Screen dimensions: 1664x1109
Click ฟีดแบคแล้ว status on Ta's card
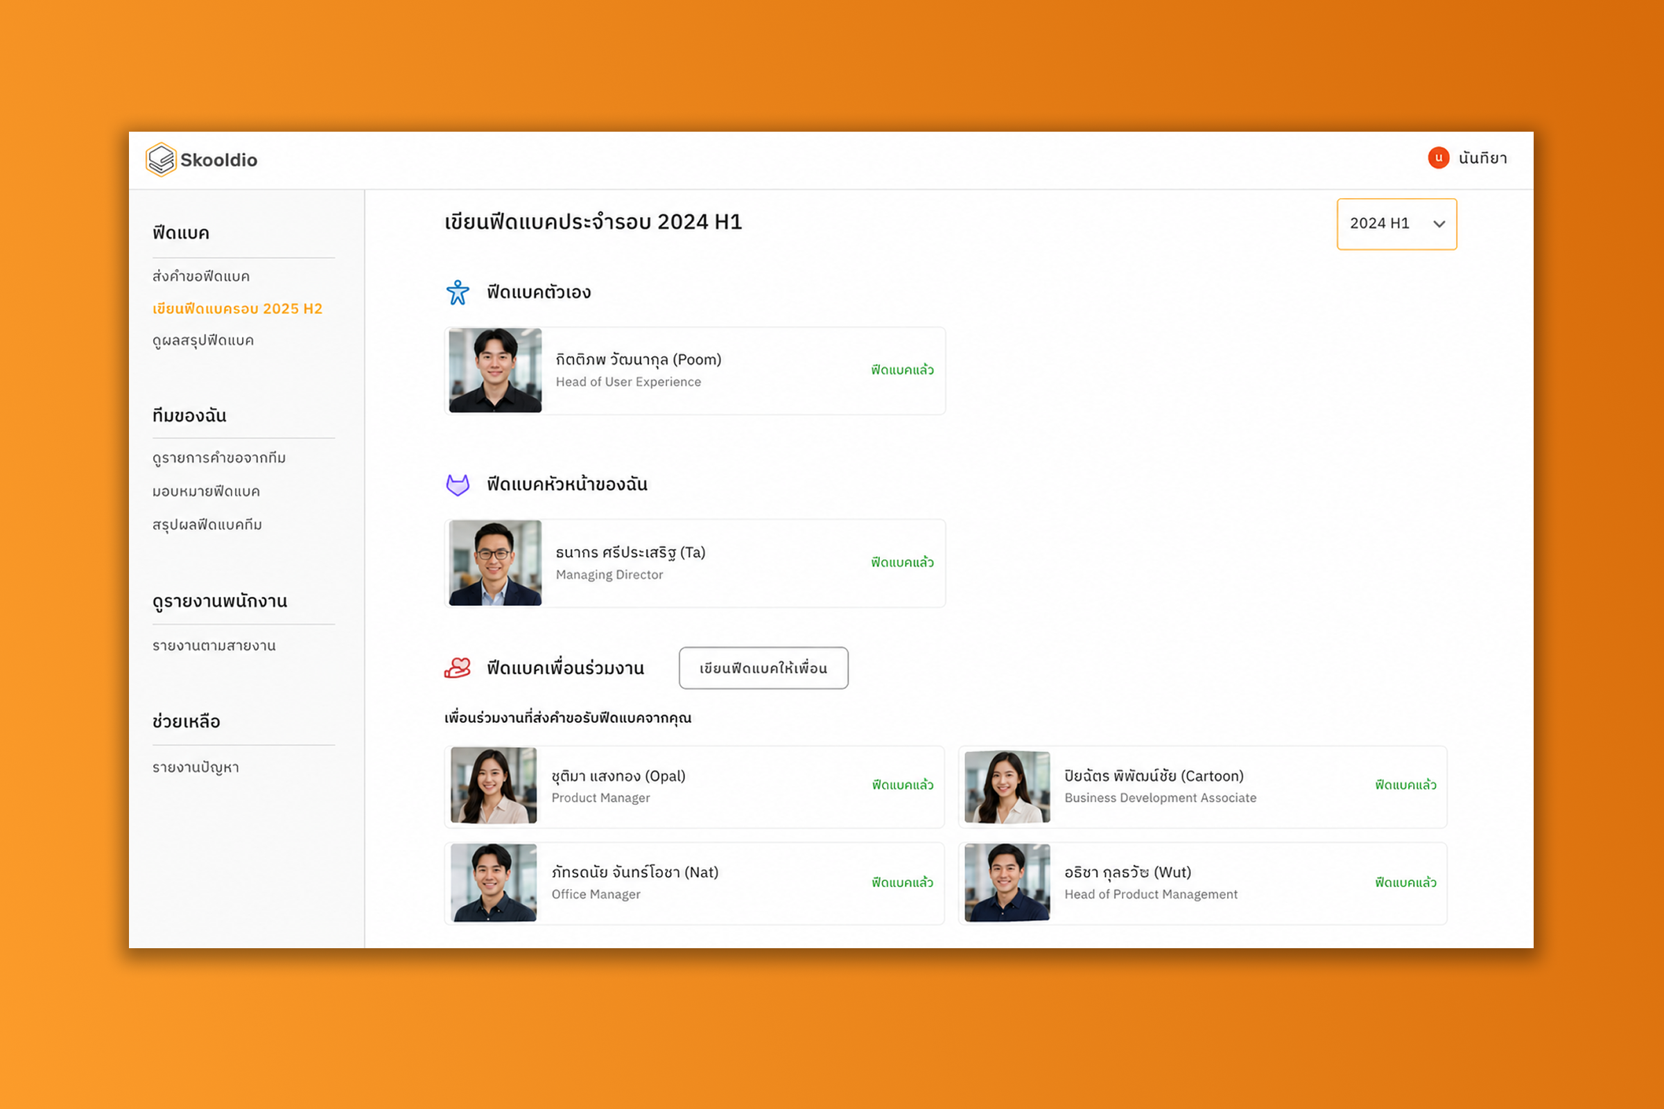click(x=902, y=562)
